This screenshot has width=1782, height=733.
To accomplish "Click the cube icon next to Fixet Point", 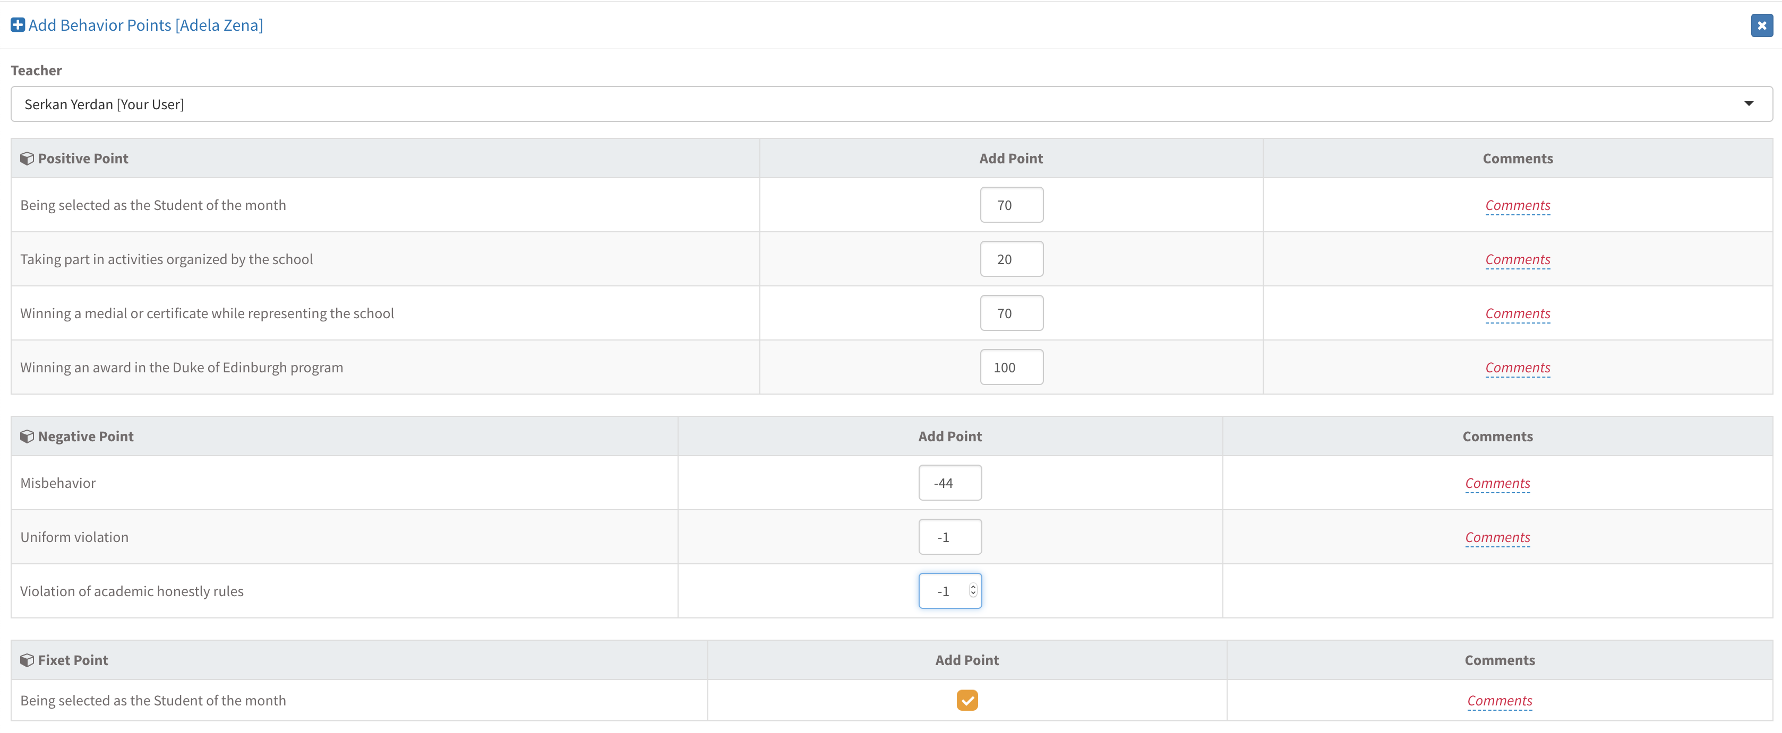I will 27,660.
